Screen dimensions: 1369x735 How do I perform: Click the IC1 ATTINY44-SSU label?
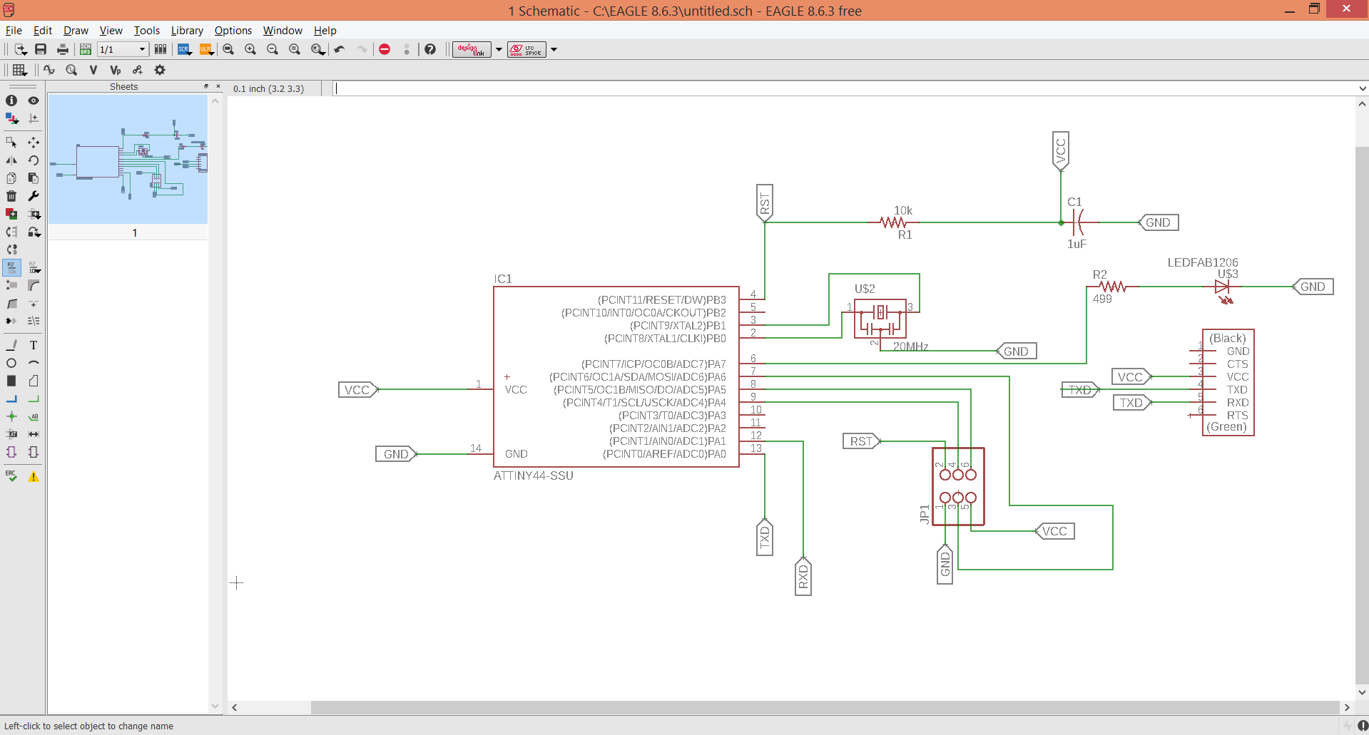tap(534, 476)
